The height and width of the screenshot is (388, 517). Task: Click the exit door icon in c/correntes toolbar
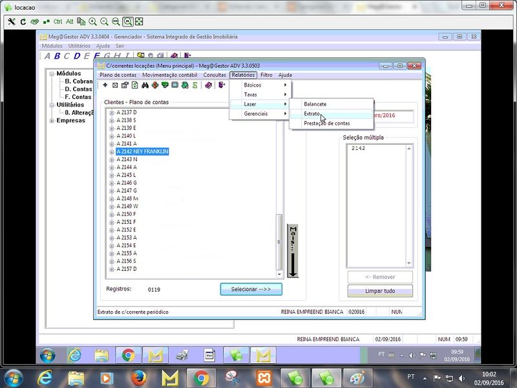click(222, 85)
